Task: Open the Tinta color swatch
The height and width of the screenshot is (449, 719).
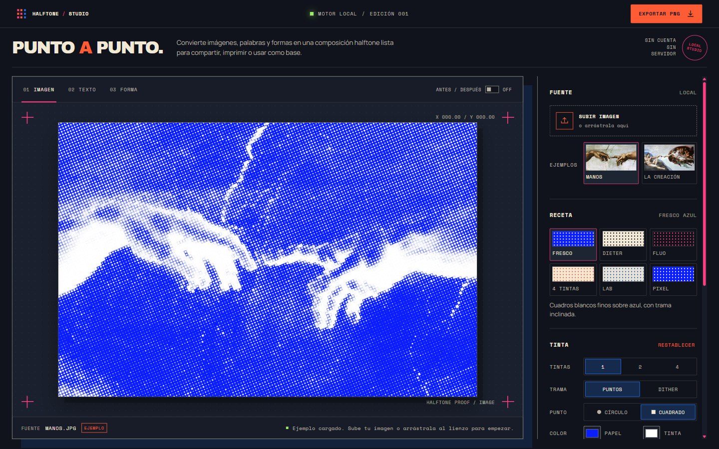Action: point(652,433)
